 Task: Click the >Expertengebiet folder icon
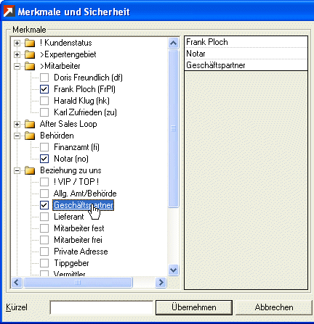coord(30,54)
